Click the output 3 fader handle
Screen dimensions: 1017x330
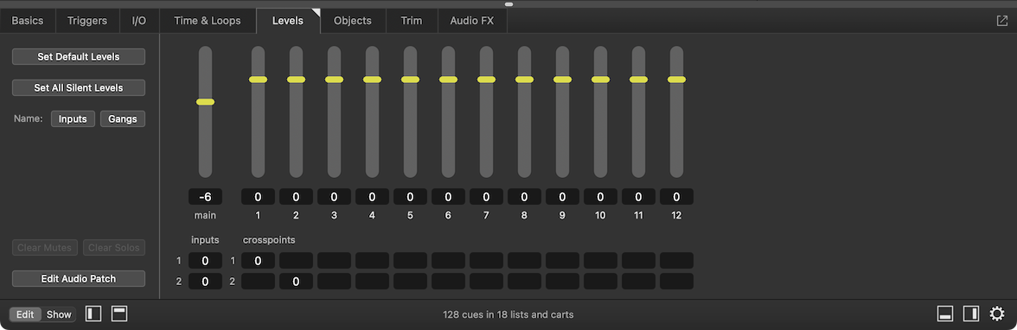[x=334, y=79]
